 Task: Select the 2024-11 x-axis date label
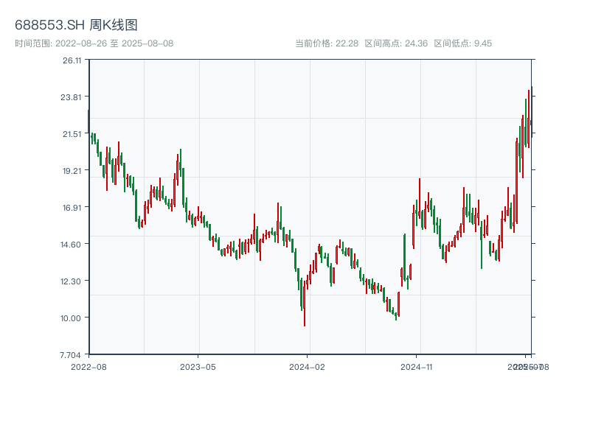pos(417,366)
